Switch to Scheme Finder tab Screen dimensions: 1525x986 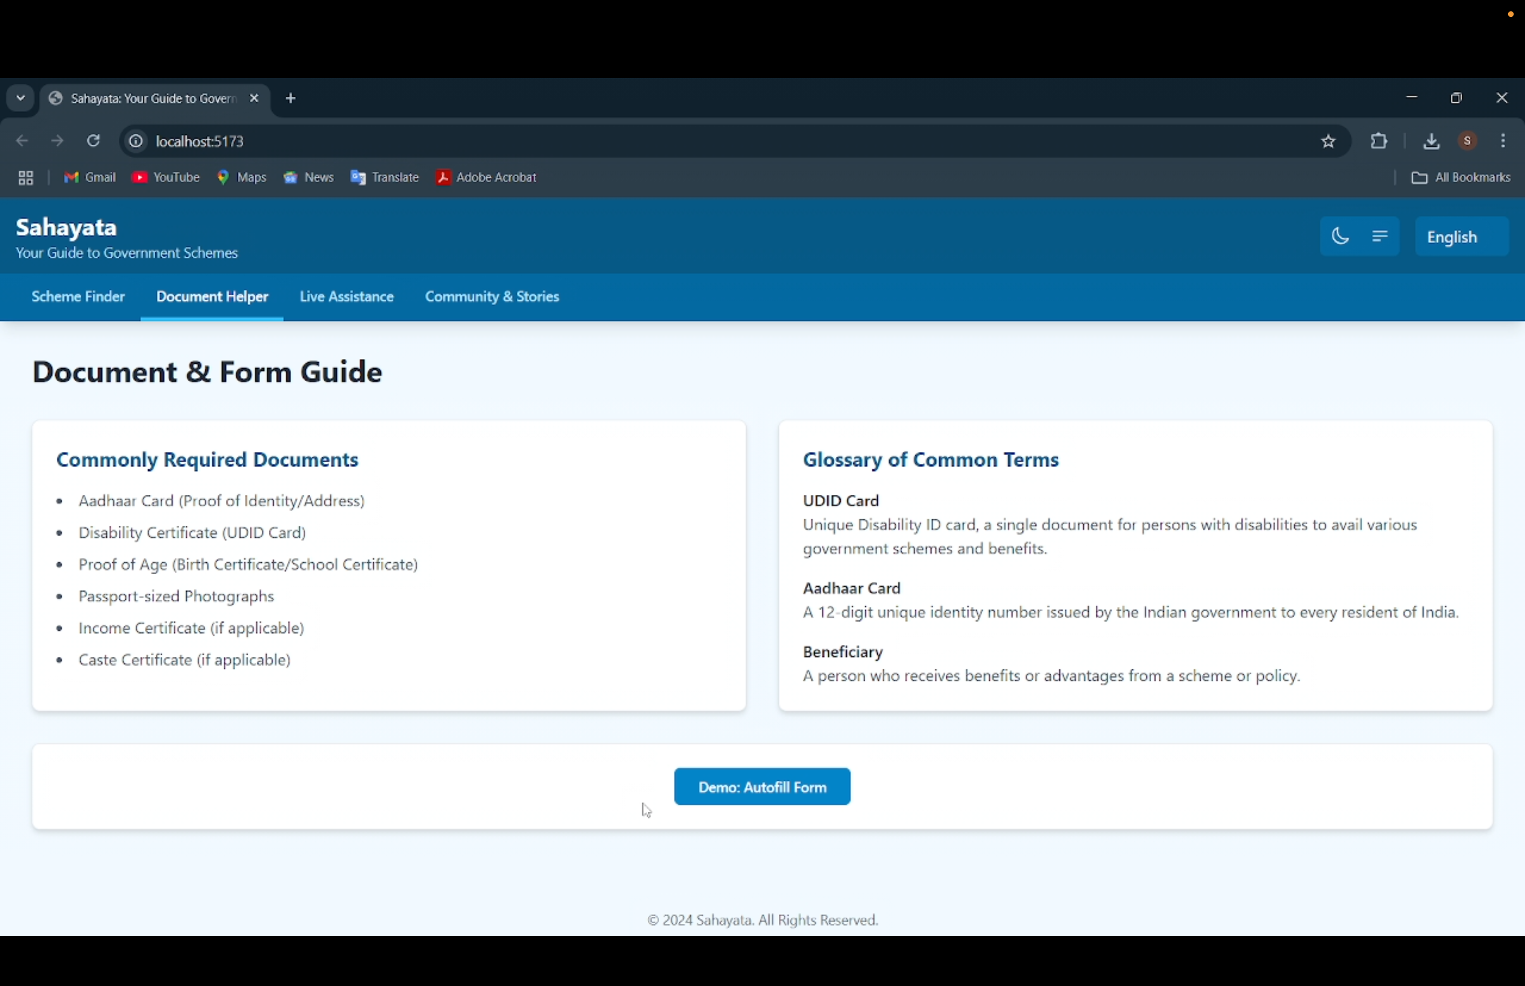[x=78, y=297]
